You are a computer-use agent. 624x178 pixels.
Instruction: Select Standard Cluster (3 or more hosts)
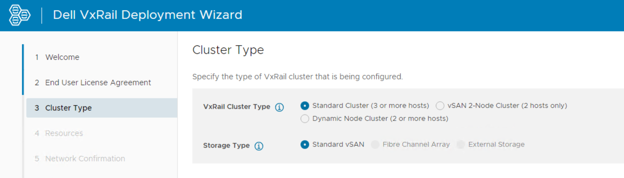click(305, 106)
